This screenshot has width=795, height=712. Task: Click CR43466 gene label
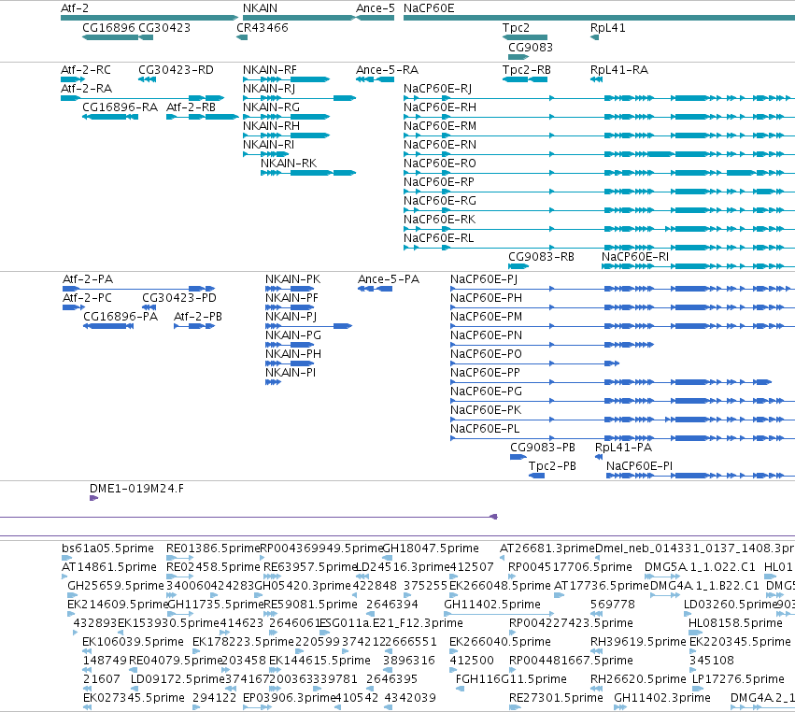point(263,27)
